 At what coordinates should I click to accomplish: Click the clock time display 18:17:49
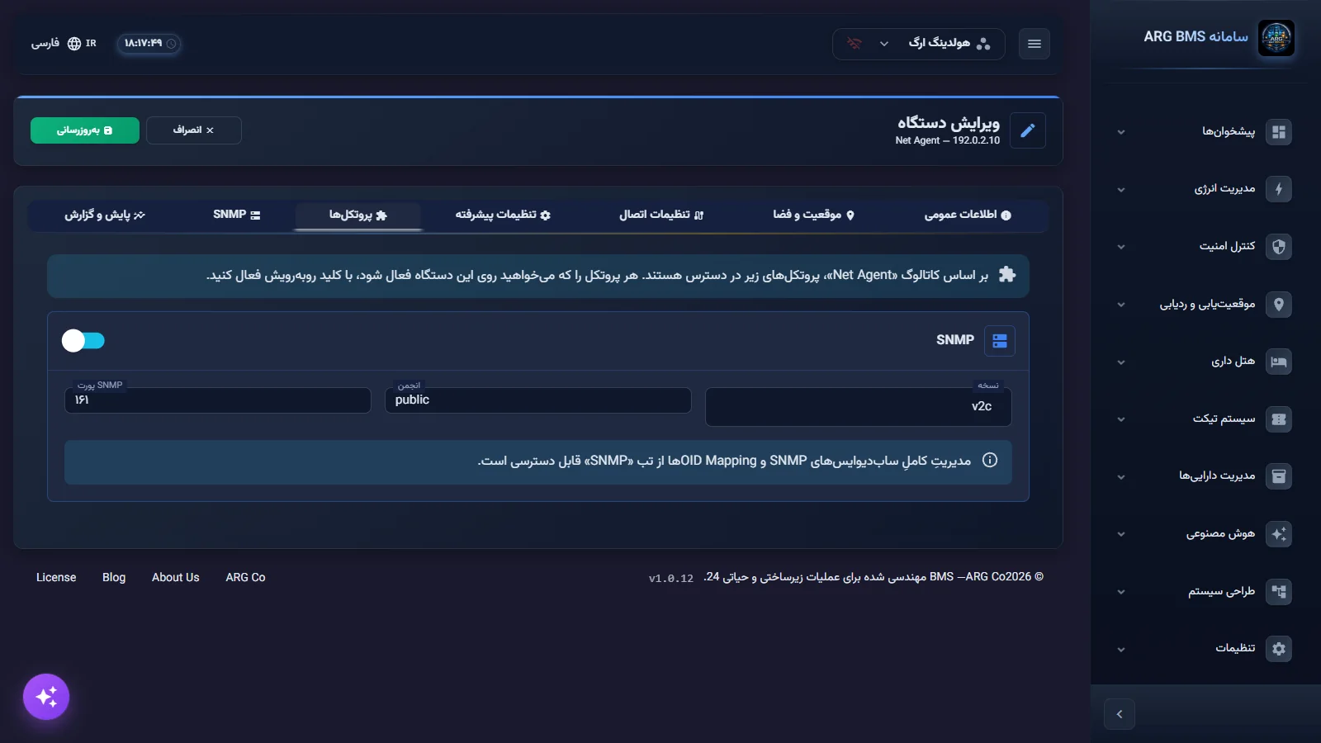click(x=149, y=44)
